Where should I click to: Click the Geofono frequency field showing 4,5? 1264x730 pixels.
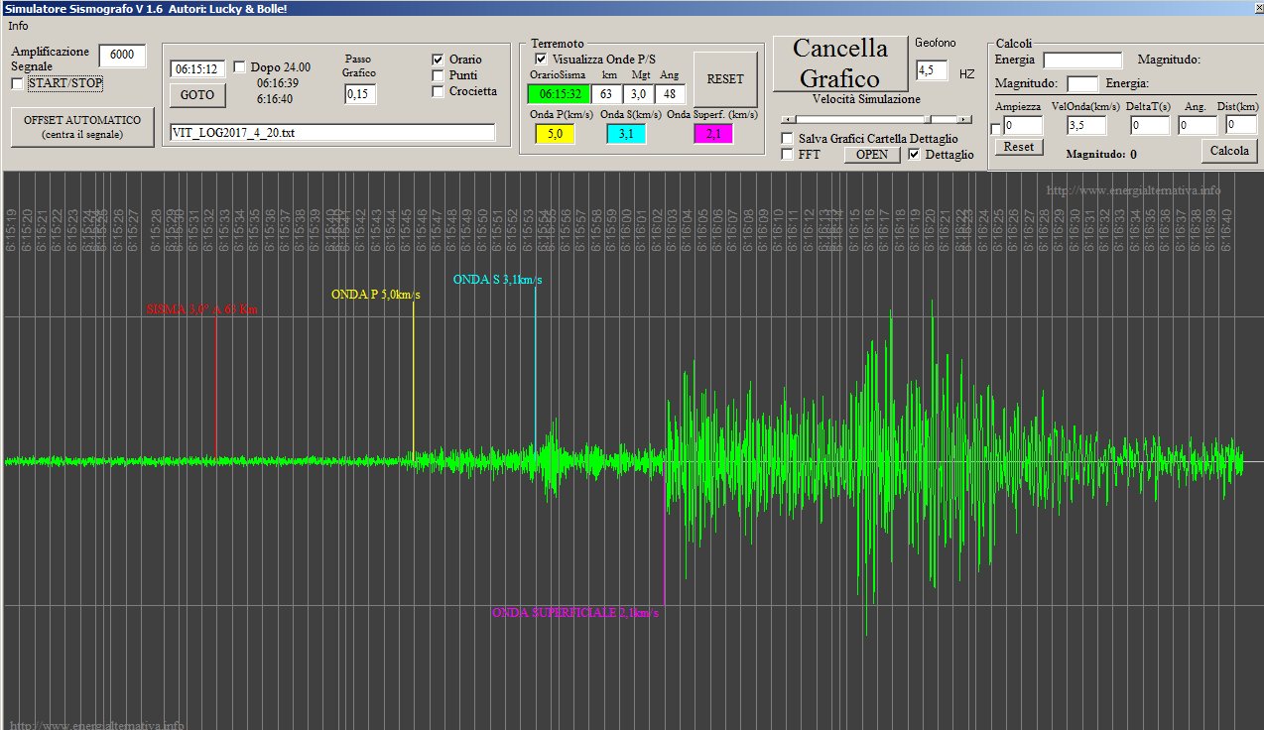click(x=932, y=70)
